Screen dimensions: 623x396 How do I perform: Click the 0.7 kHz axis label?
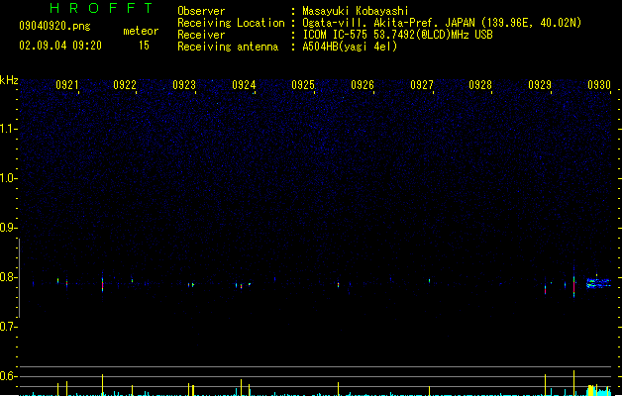tap(8, 327)
